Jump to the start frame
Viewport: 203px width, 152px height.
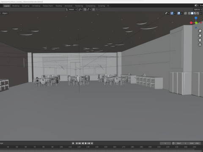pyautogui.click(x=77, y=143)
